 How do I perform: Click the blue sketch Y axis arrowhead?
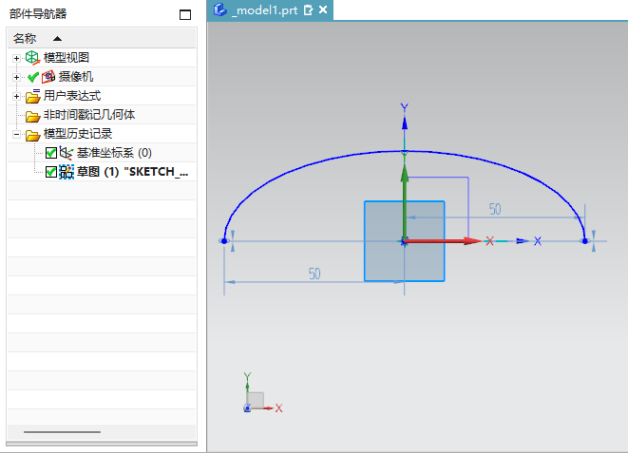(405, 123)
